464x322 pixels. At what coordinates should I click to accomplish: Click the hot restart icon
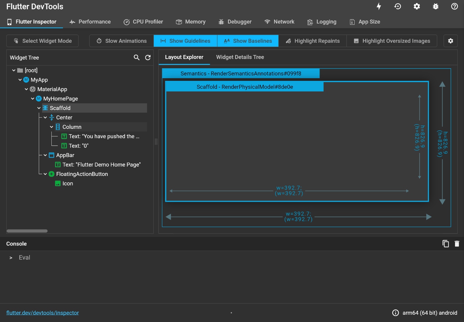point(398,6)
